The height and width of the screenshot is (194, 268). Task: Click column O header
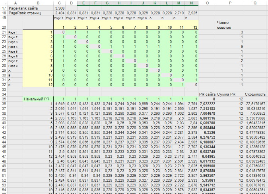pyautogui.click(x=207, y=2)
